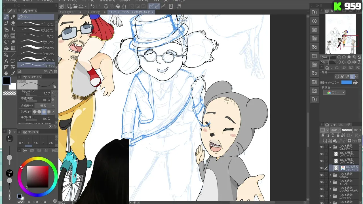Open Clip Studio launcher icon
The width and height of the screenshot is (363, 204).
pos(61,6)
